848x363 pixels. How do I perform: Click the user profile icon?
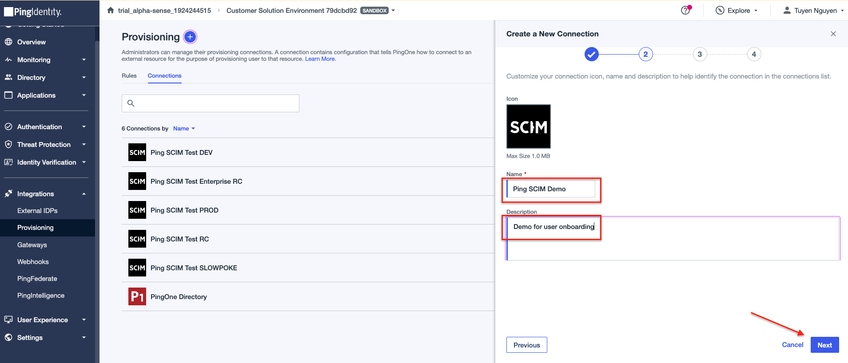click(787, 10)
